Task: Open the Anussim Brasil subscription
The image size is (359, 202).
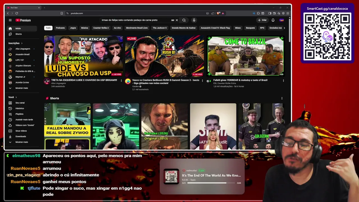Action: point(22,54)
